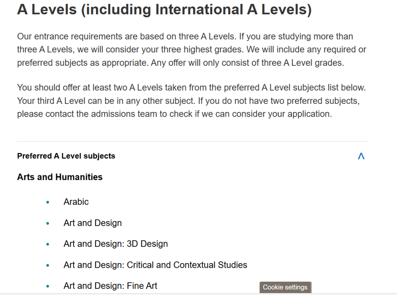This screenshot has height=295, width=397.
Task: Click the A Levels main heading
Action: tap(164, 10)
